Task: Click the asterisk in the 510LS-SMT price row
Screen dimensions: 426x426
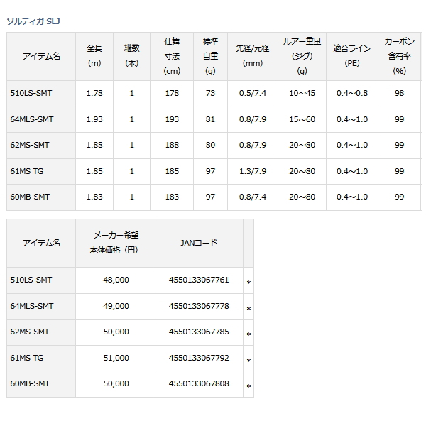Action: tap(248, 283)
